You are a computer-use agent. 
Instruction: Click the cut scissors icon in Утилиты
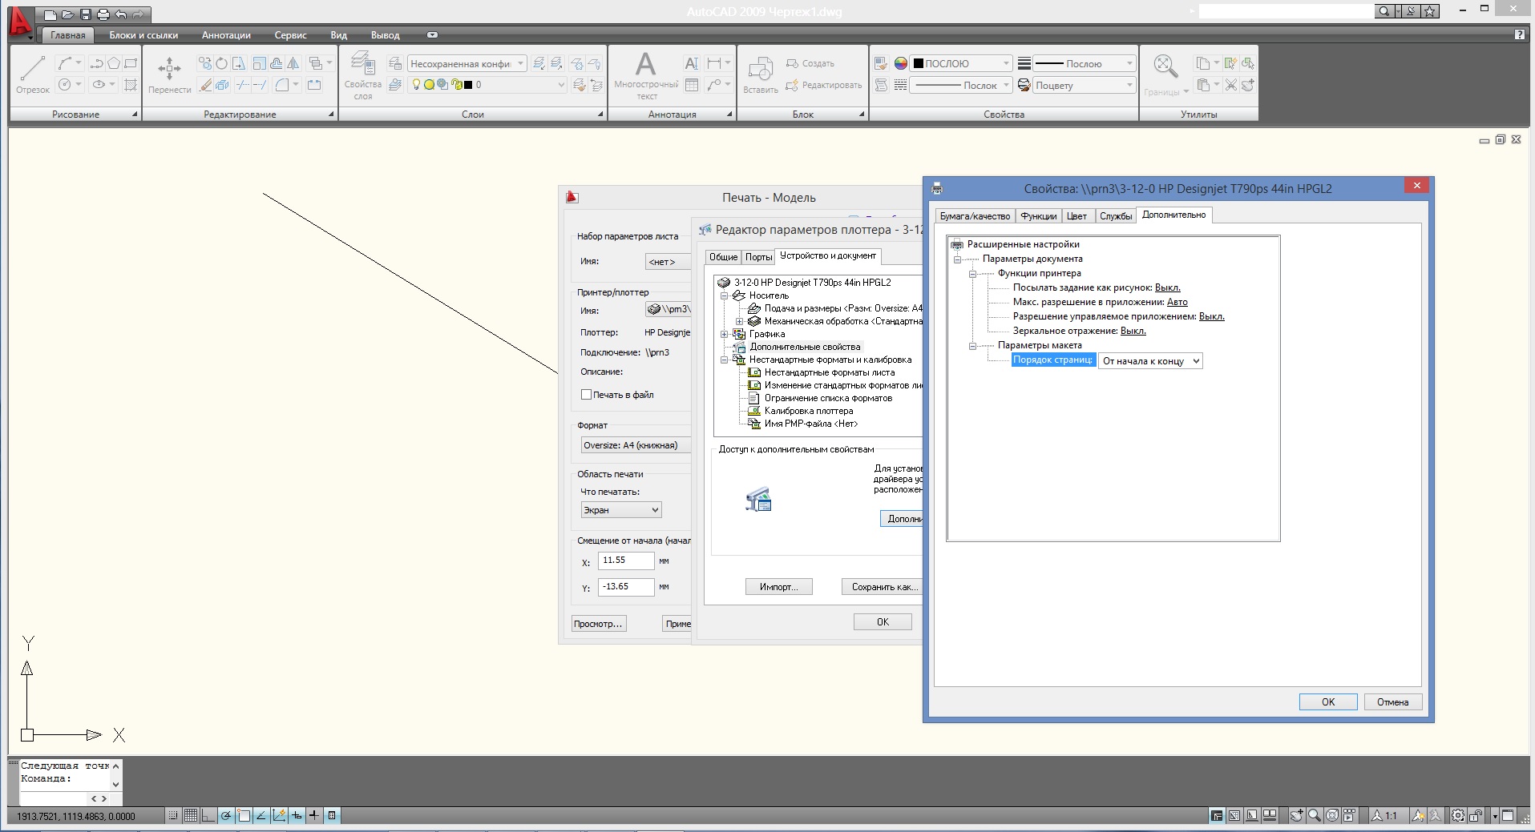(x=1231, y=85)
